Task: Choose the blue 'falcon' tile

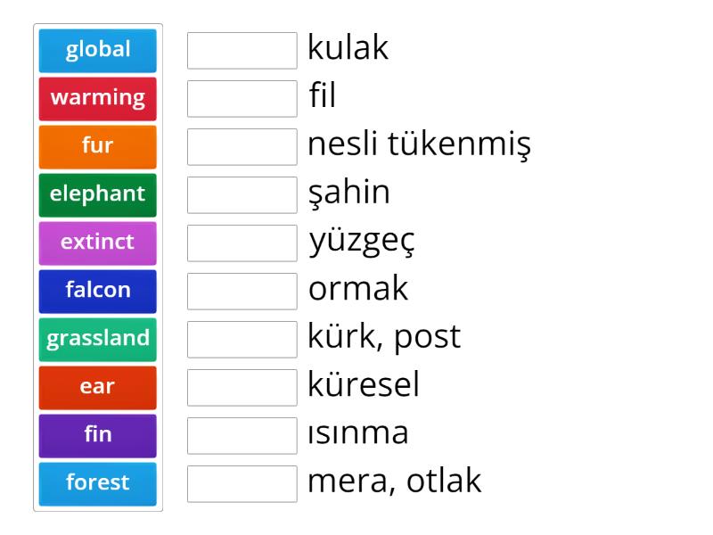Action: tap(98, 291)
